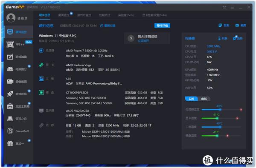Switch to the 实验室(Beta) tab
This screenshot has width=256, height=168.
pos(126,15)
